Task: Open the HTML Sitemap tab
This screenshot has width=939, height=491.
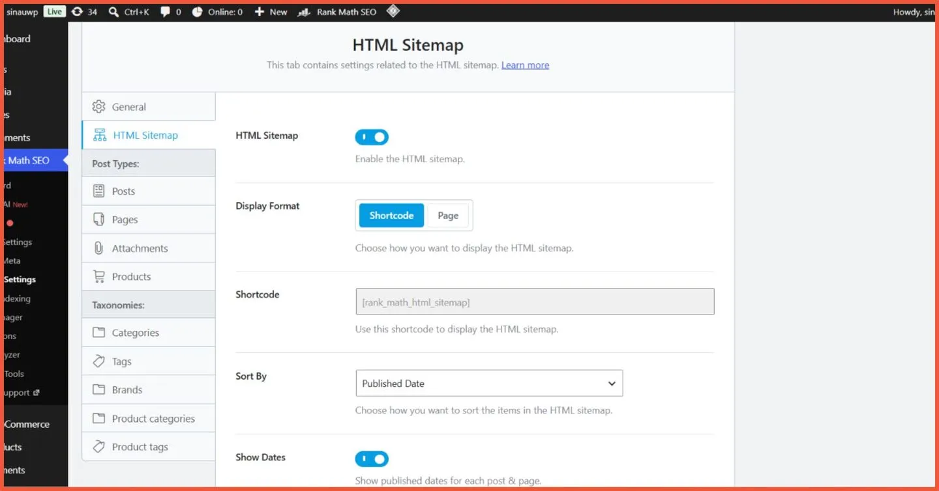Action: click(148, 135)
